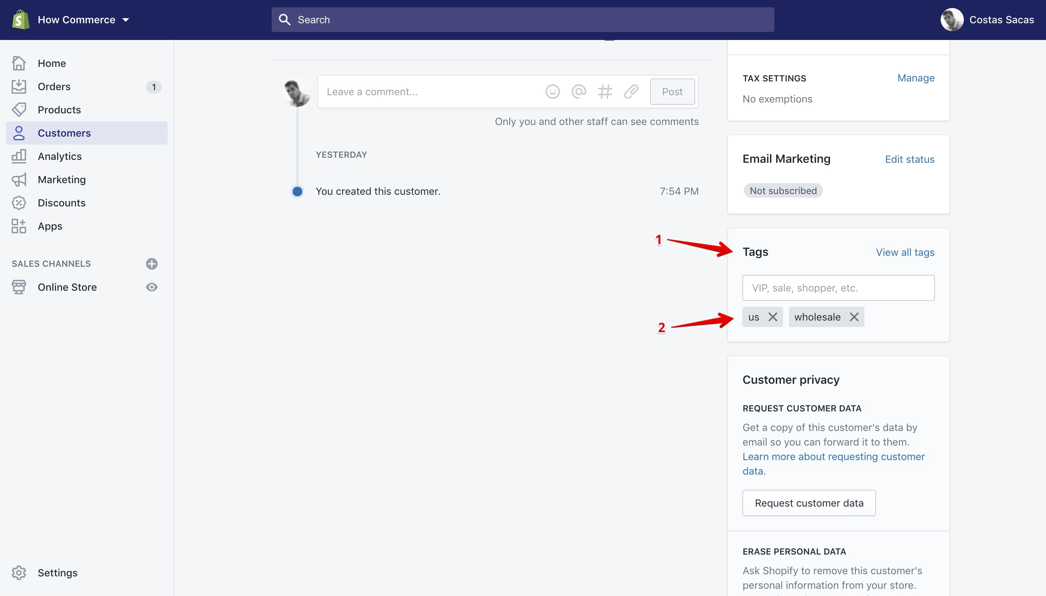The height and width of the screenshot is (596, 1046).
Task: Remove the 'us' tag
Action: (x=772, y=317)
